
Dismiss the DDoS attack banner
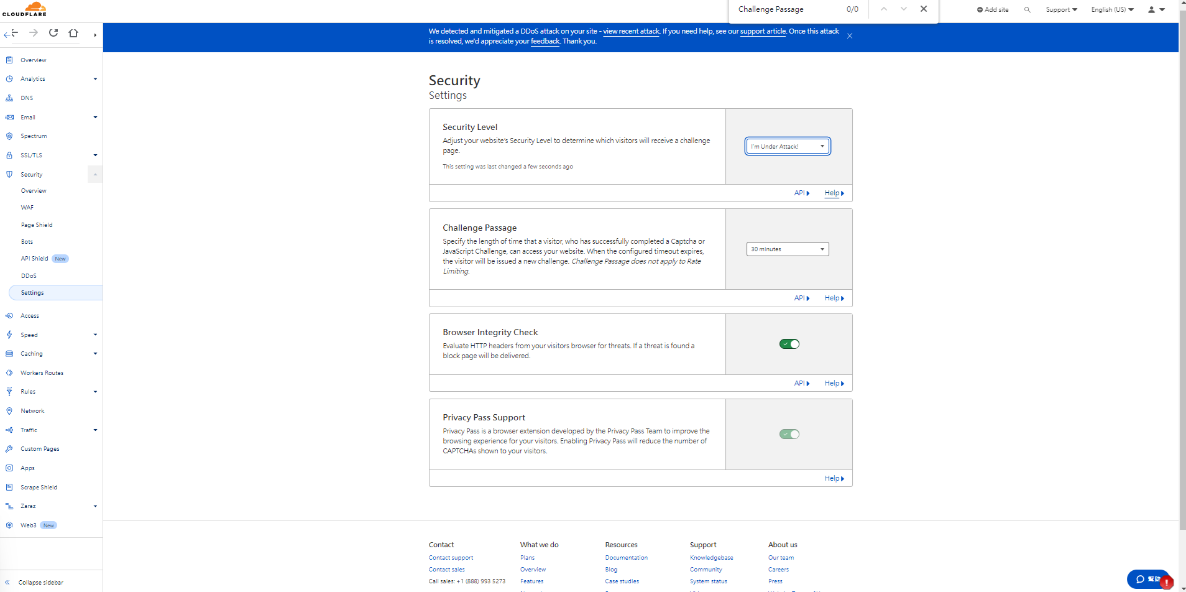tap(850, 36)
